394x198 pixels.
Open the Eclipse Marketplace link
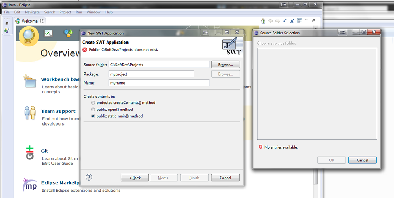[x=60, y=183]
